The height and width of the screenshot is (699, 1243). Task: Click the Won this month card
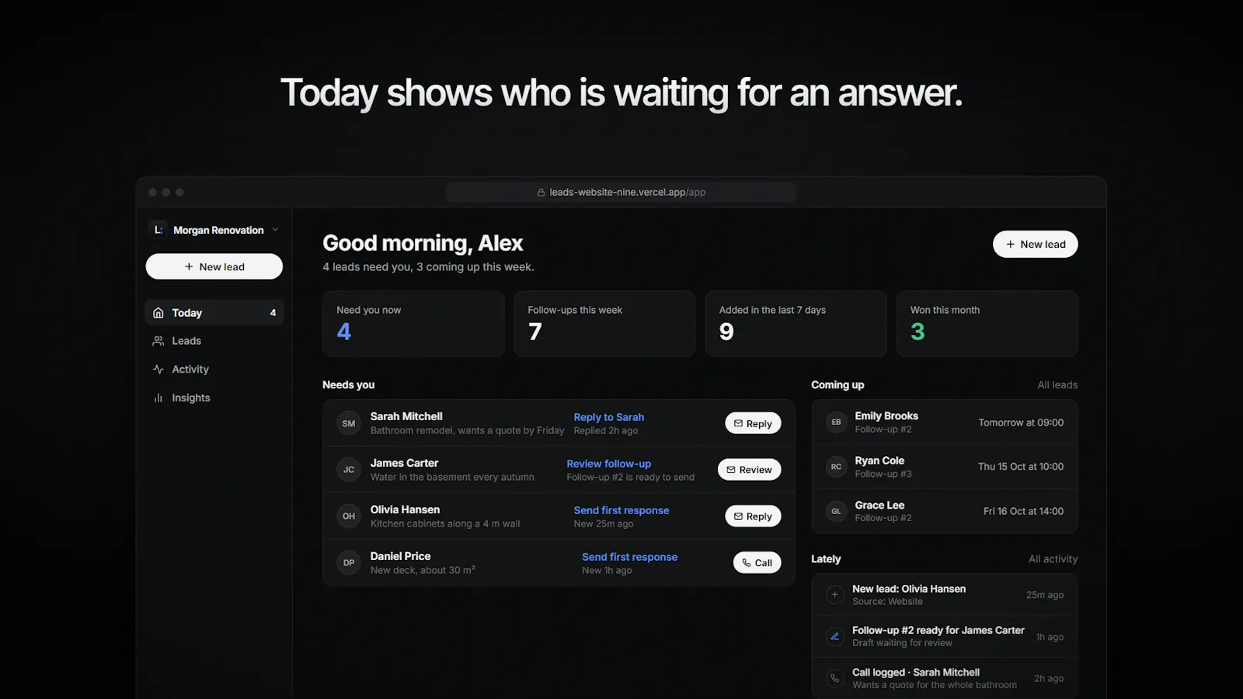tap(987, 324)
